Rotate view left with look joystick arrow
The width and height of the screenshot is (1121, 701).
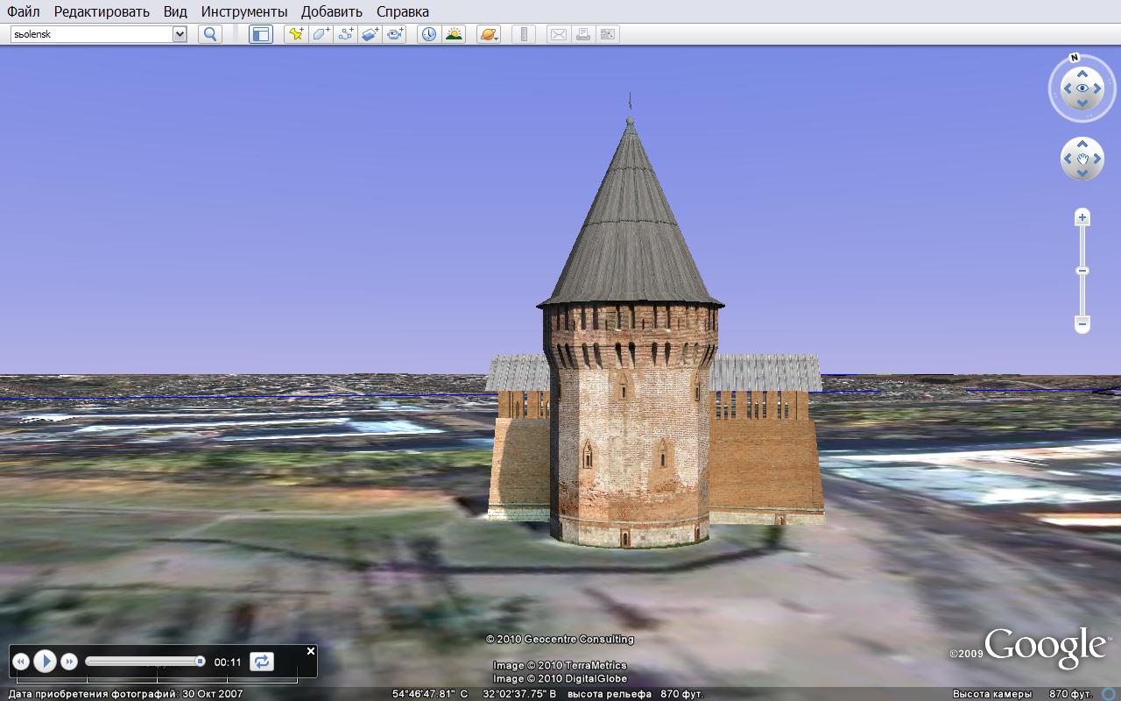click(1068, 88)
